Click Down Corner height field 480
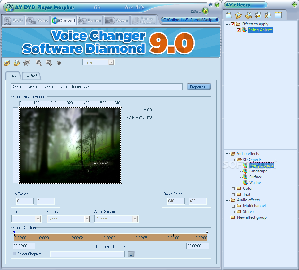This screenshot has height=270, width=299. pyautogui.click(x=197, y=201)
